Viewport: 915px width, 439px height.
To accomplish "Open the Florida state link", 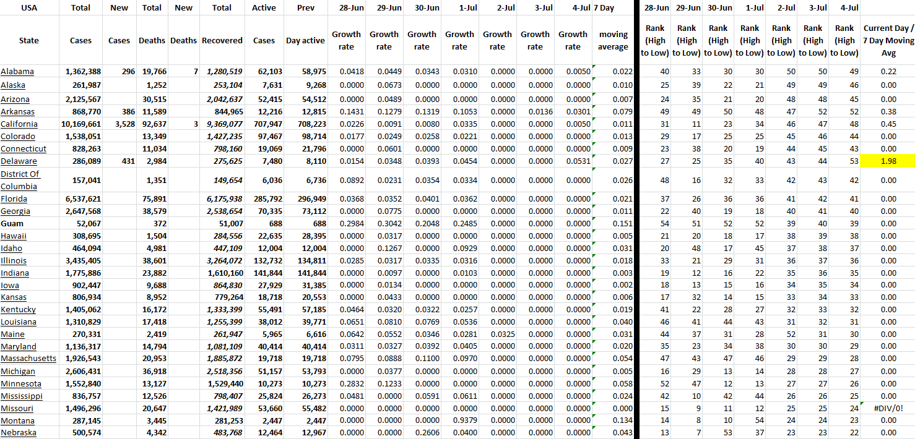I will tap(14, 198).
